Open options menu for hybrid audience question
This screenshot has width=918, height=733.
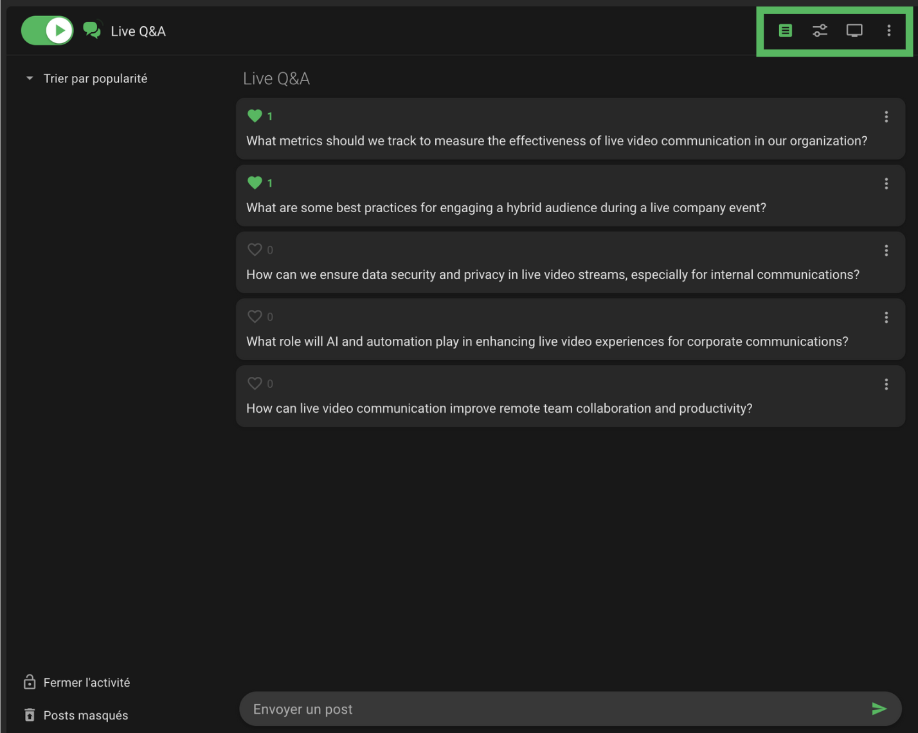[886, 183]
